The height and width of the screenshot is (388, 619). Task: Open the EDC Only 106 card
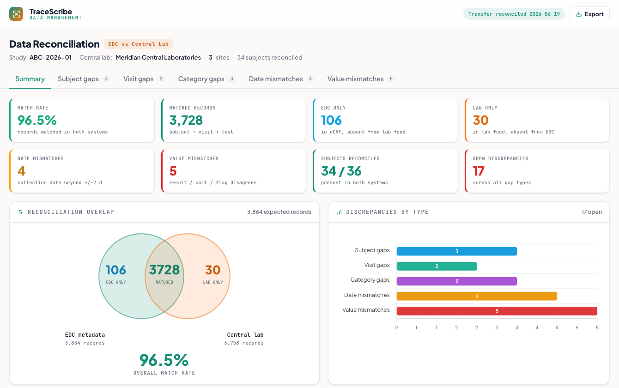pyautogui.click(x=385, y=120)
